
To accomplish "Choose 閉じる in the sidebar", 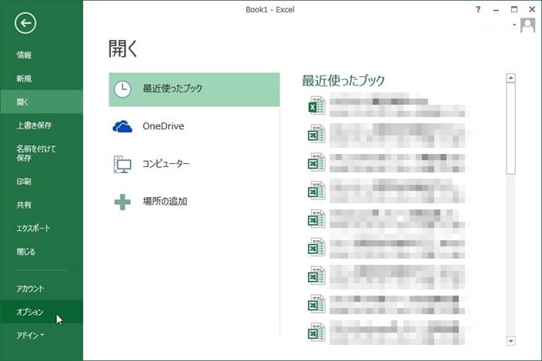I will coord(26,252).
